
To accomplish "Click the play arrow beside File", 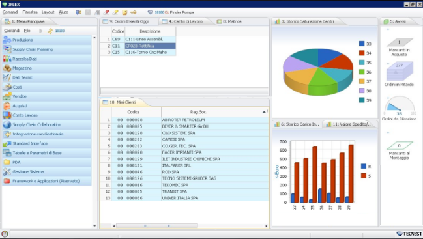I will tap(40, 31).
